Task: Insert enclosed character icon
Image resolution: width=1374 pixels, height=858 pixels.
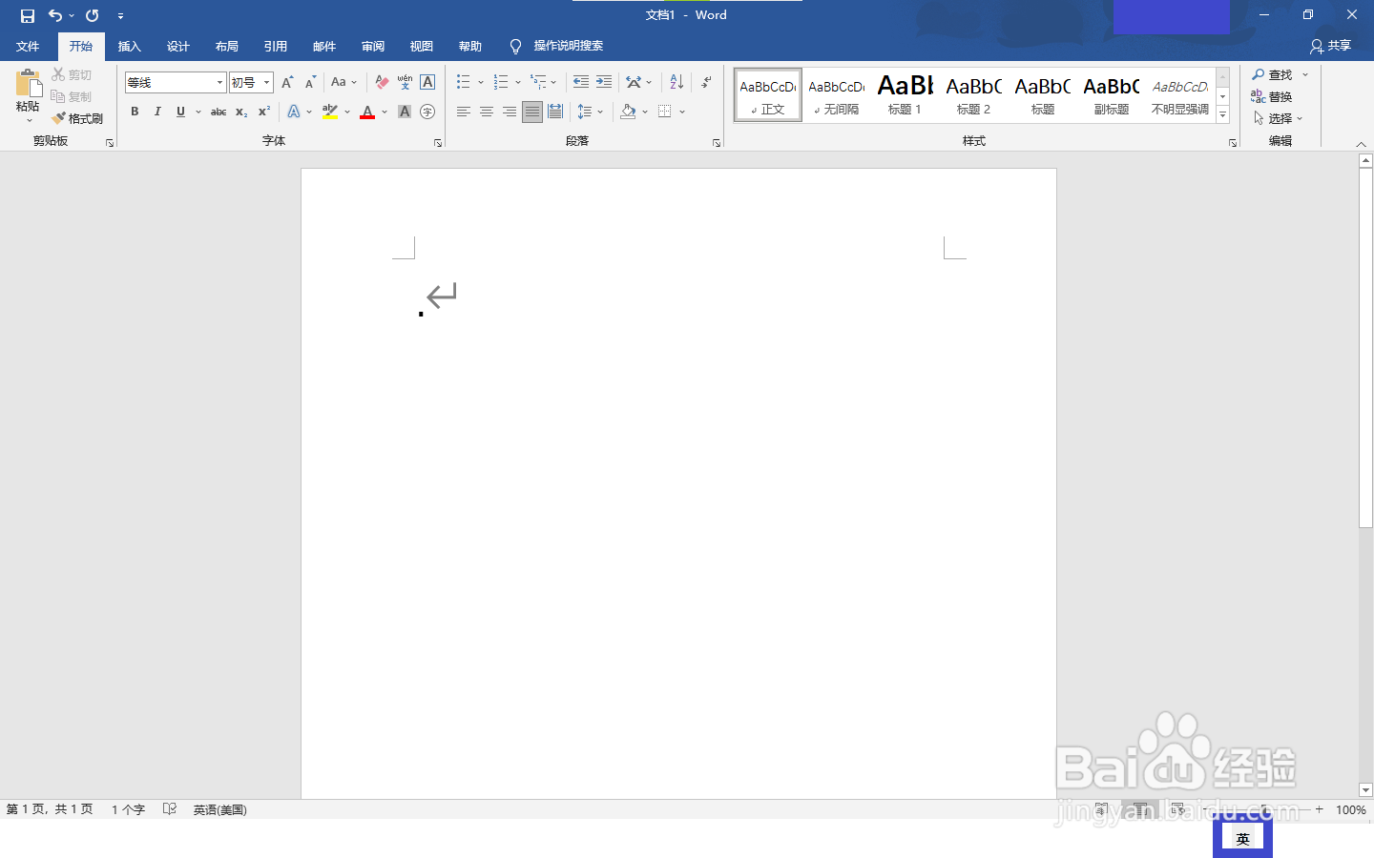Action: tap(427, 112)
